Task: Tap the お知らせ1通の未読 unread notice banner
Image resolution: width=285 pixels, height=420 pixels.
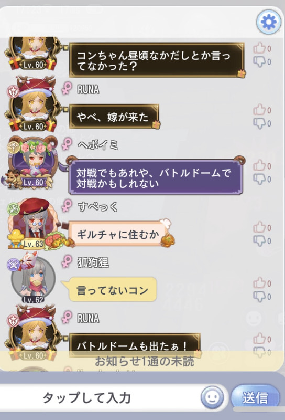Action: pos(142,361)
